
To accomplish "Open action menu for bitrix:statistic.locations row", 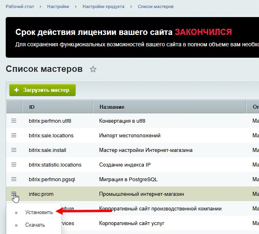I will click(x=14, y=165).
